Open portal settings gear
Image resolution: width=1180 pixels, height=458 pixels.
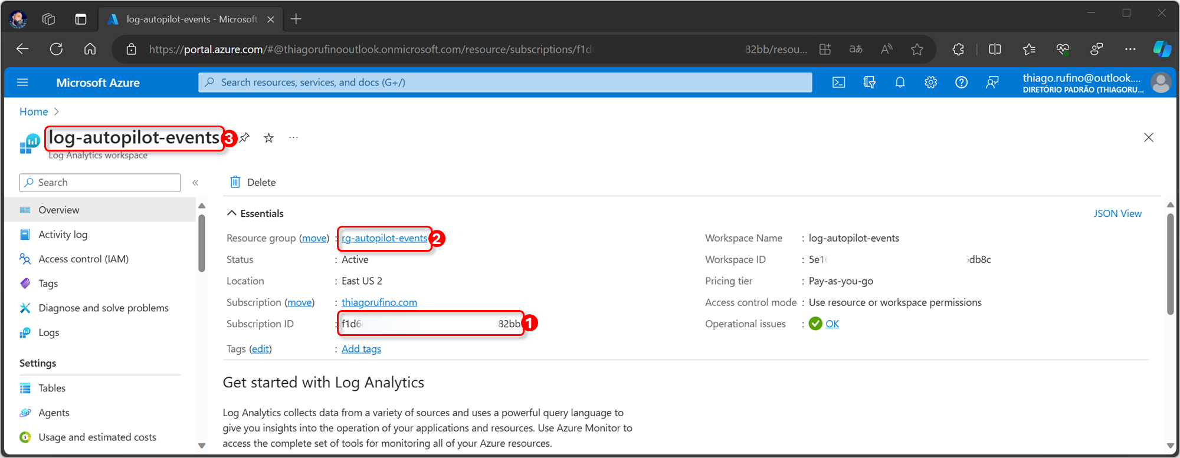pyautogui.click(x=930, y=83)
